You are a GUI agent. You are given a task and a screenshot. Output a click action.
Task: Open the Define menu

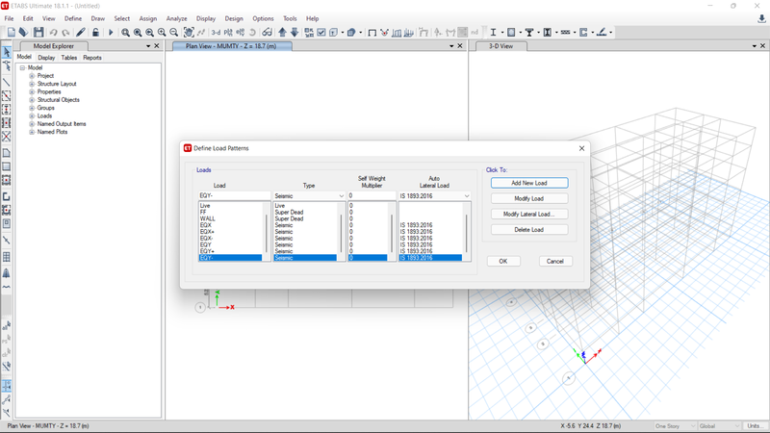(x=73, y=18)
